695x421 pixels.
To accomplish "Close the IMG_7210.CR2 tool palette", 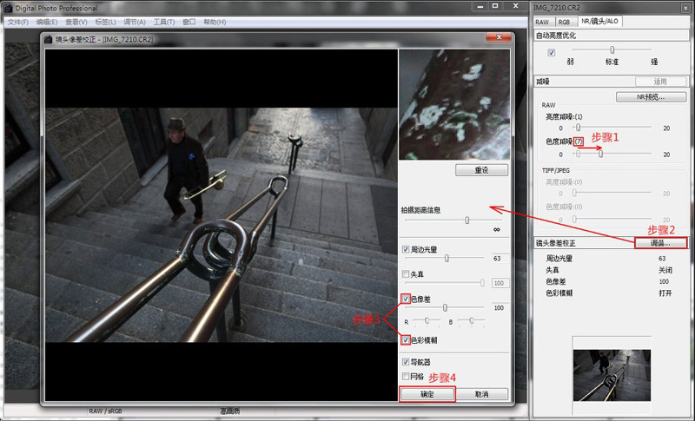I will [x=685, y=8].
